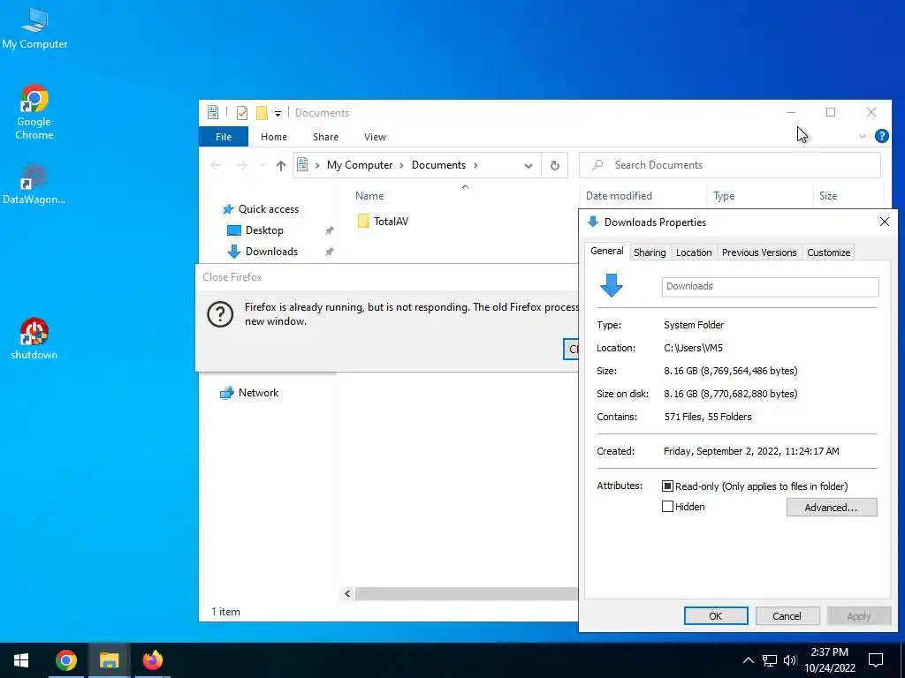This screenshot has height=678, width=905.
Task: Click Forward navigation arrow in Explorer
Action: click(242, 165)
